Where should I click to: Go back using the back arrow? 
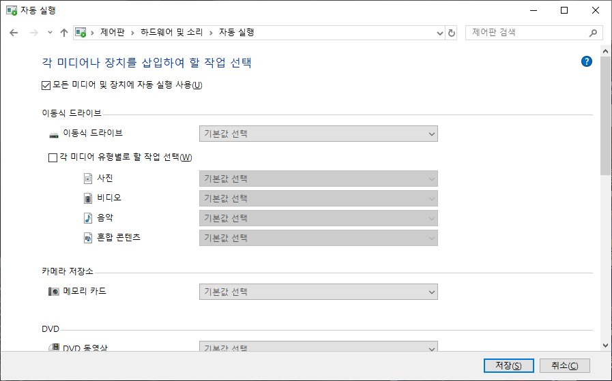14,33
